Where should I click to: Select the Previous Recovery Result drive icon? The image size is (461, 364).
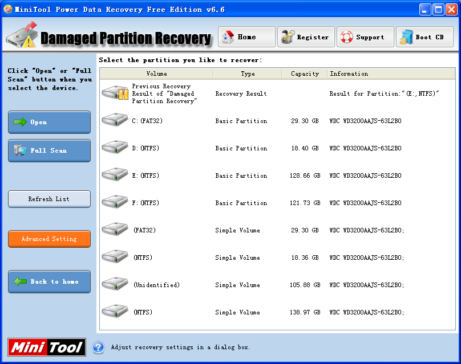(x=115, y=92)
